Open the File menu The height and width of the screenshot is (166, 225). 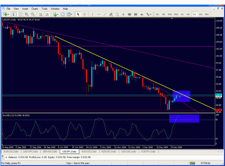(9, 9)
